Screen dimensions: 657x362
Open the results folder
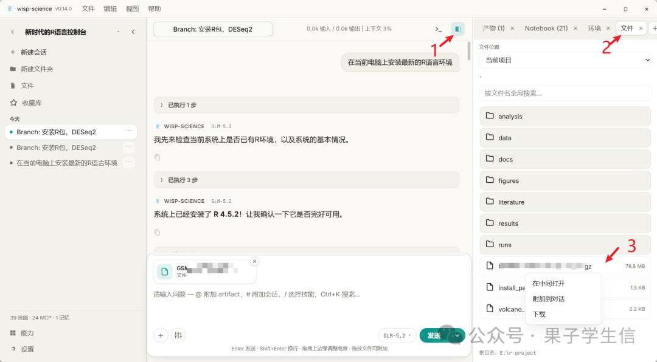coord(565,223)
